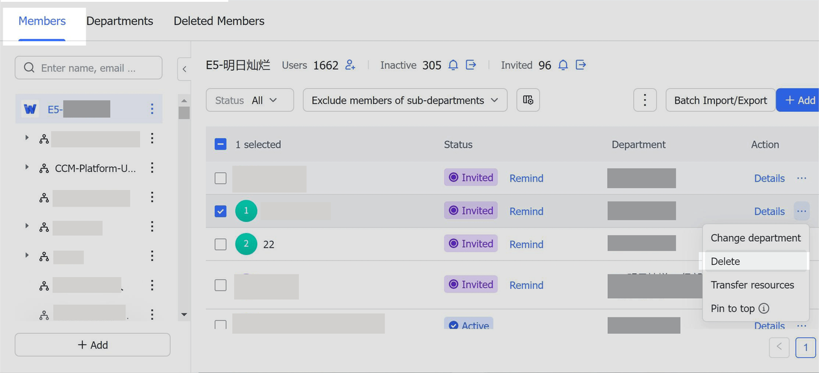819x373 pixels.
Task: Click the select-all checkbox in the table header
Action: 220,144
